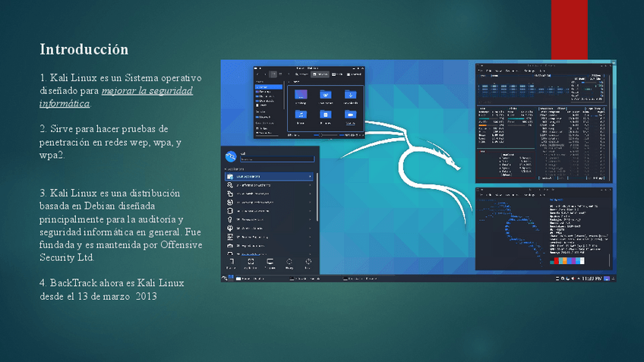644x362 pixels.
Task: Expand the 01 Information Gathering submenu arrow
Action: [x=310, y=185]
